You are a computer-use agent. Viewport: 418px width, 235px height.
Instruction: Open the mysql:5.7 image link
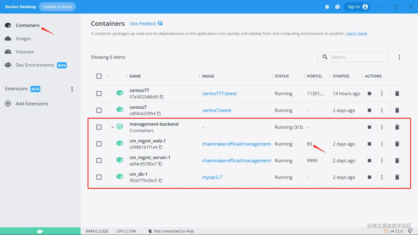click(x=212, y=177)
